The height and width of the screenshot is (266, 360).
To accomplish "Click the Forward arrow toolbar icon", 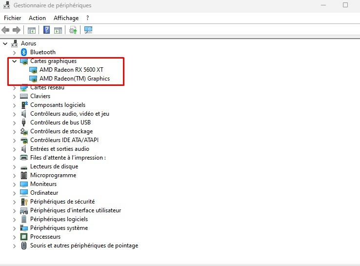I will click(17, 30).
